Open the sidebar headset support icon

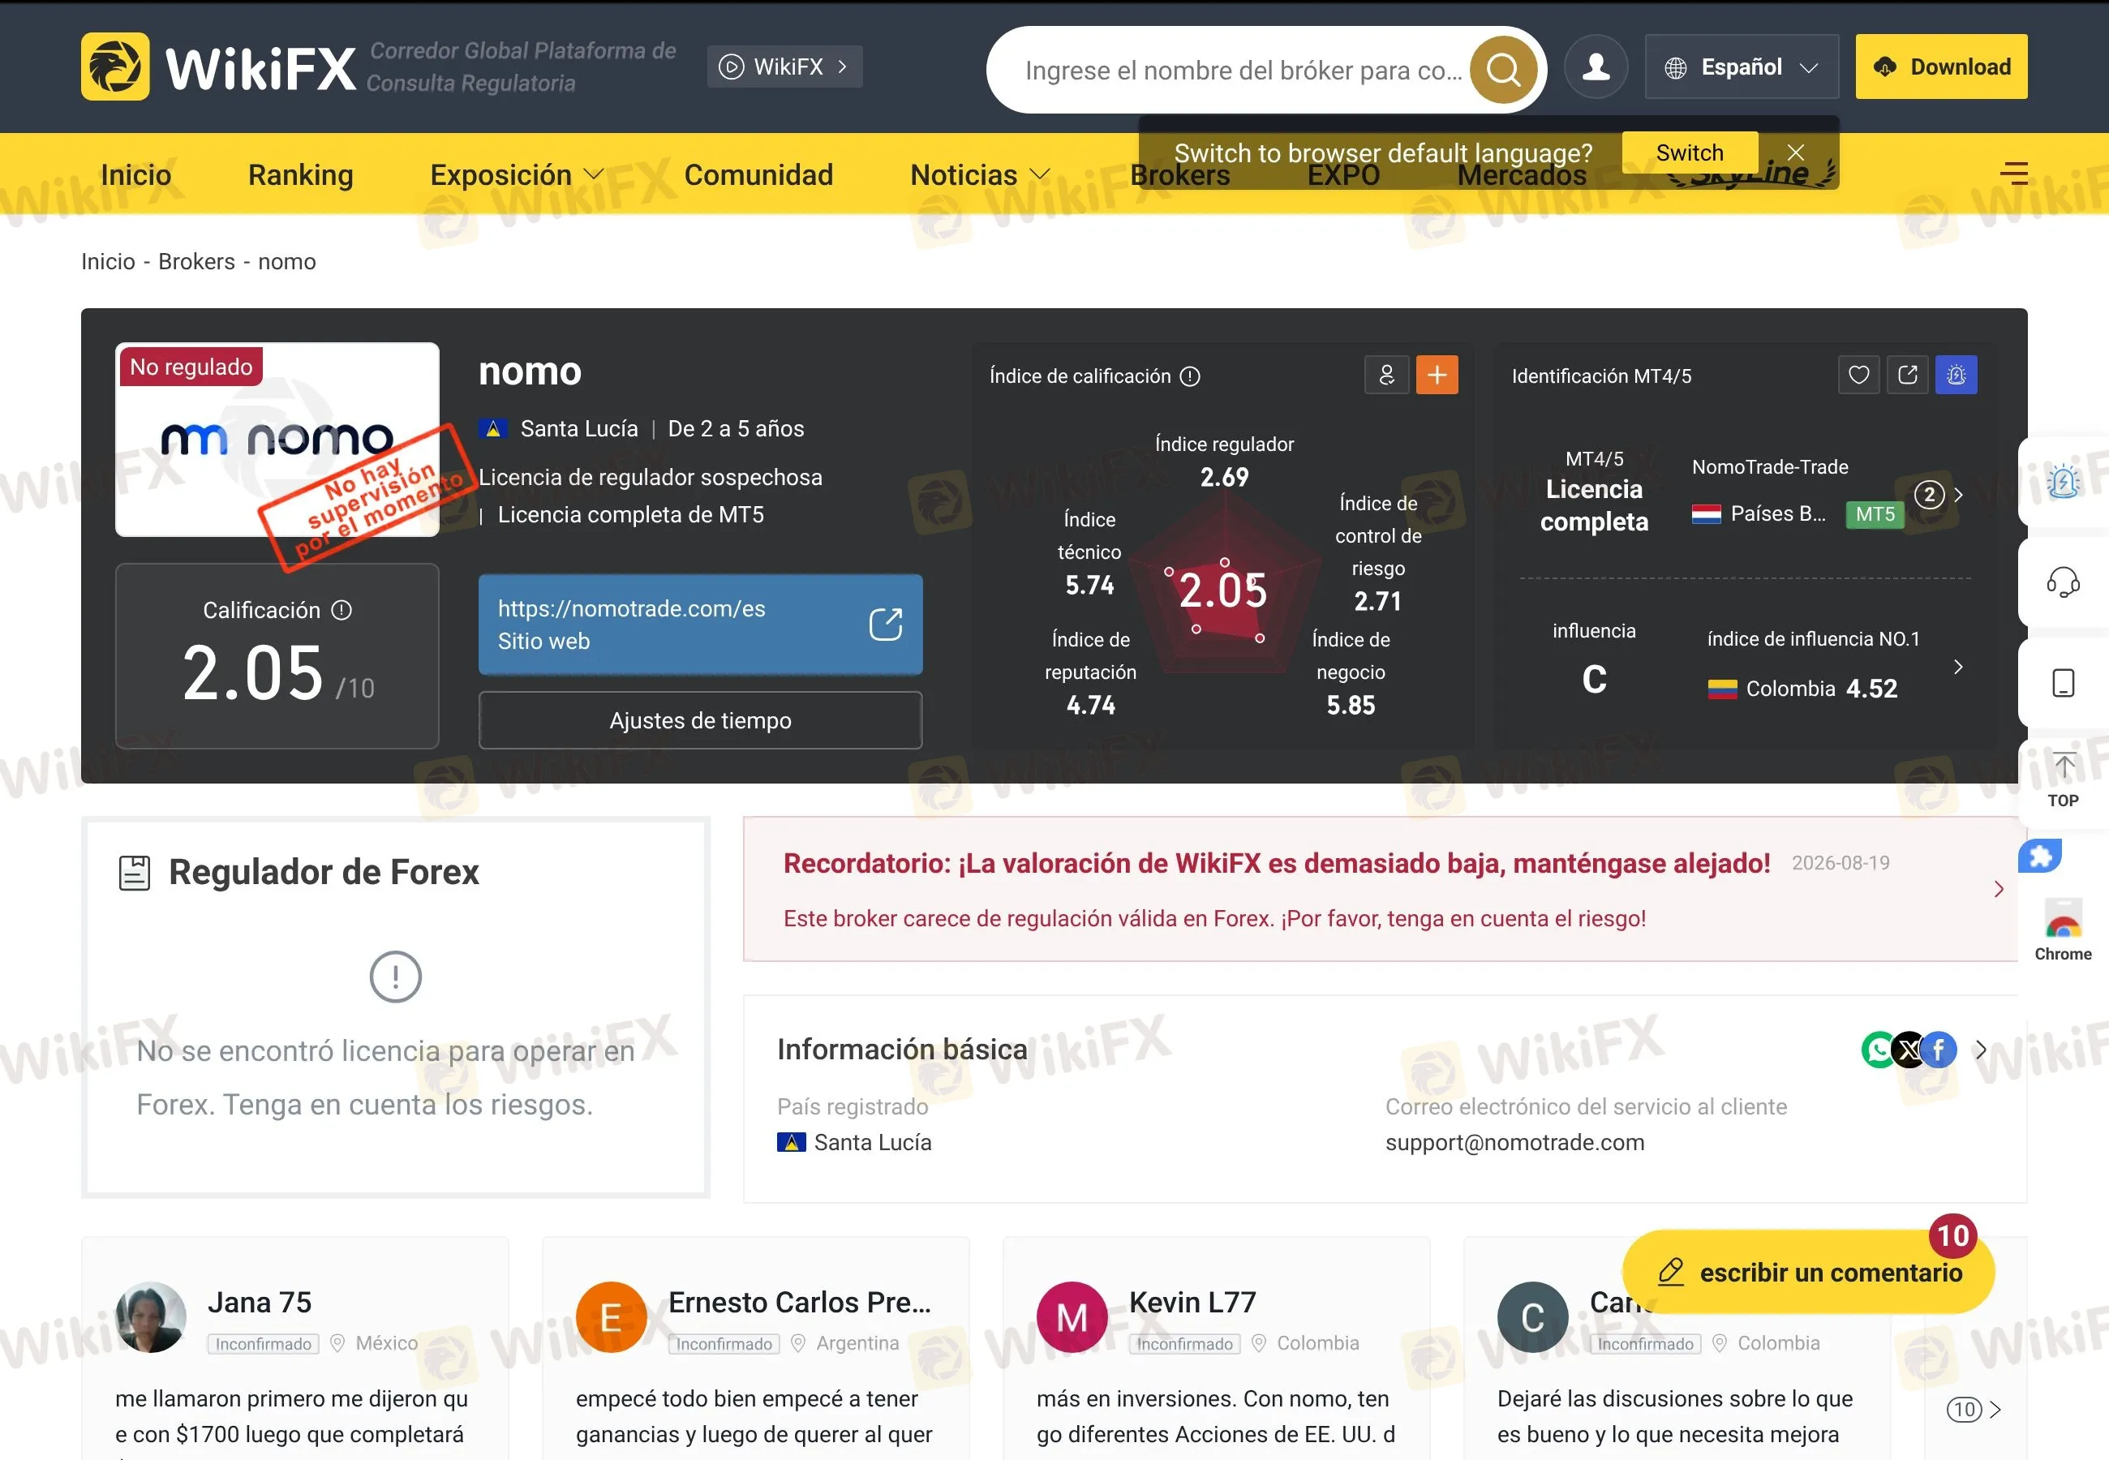(x=2064, y=582)
